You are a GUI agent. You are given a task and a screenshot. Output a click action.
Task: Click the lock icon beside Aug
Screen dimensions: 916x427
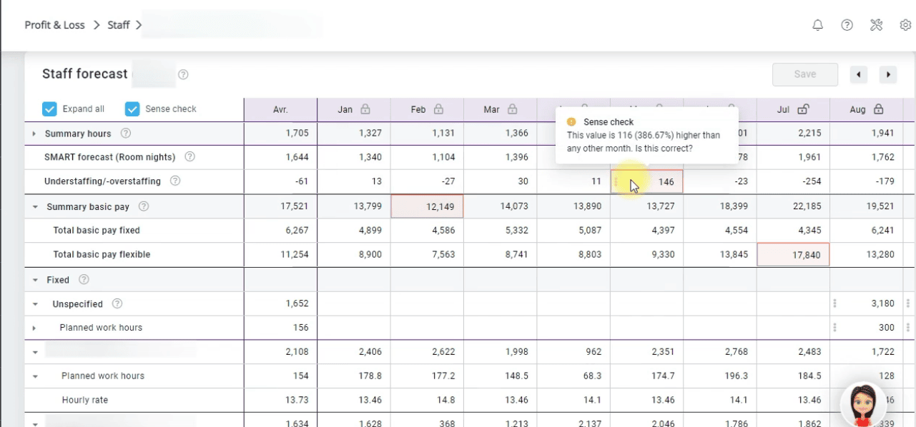(878, 109)
